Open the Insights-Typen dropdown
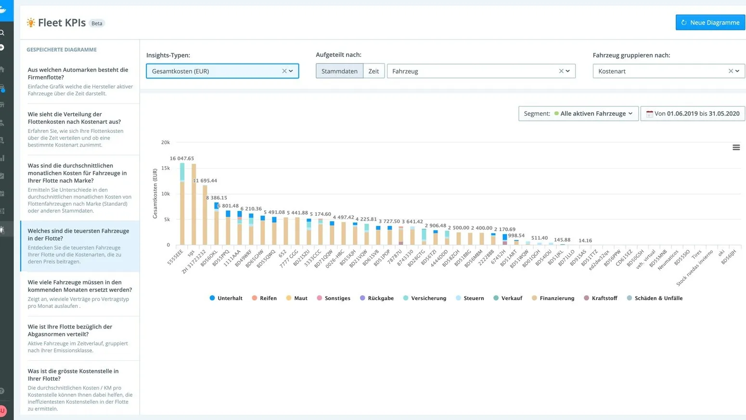This screenshot has width=746, height=420. pos(222,71)
